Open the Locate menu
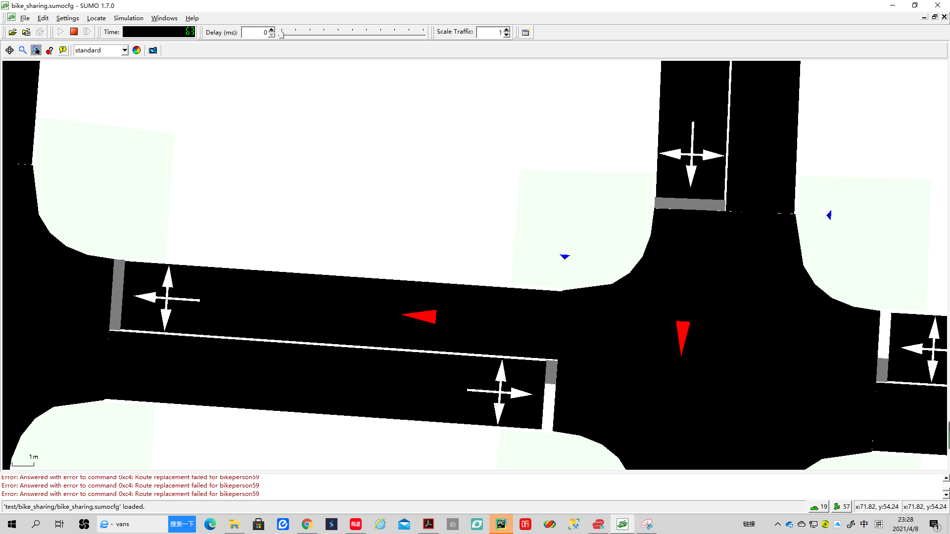This screenshot has width=950, height=534. click(96, 18)
